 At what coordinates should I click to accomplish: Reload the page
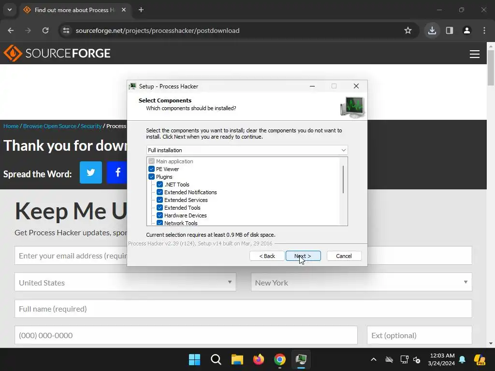pos(45,30)
